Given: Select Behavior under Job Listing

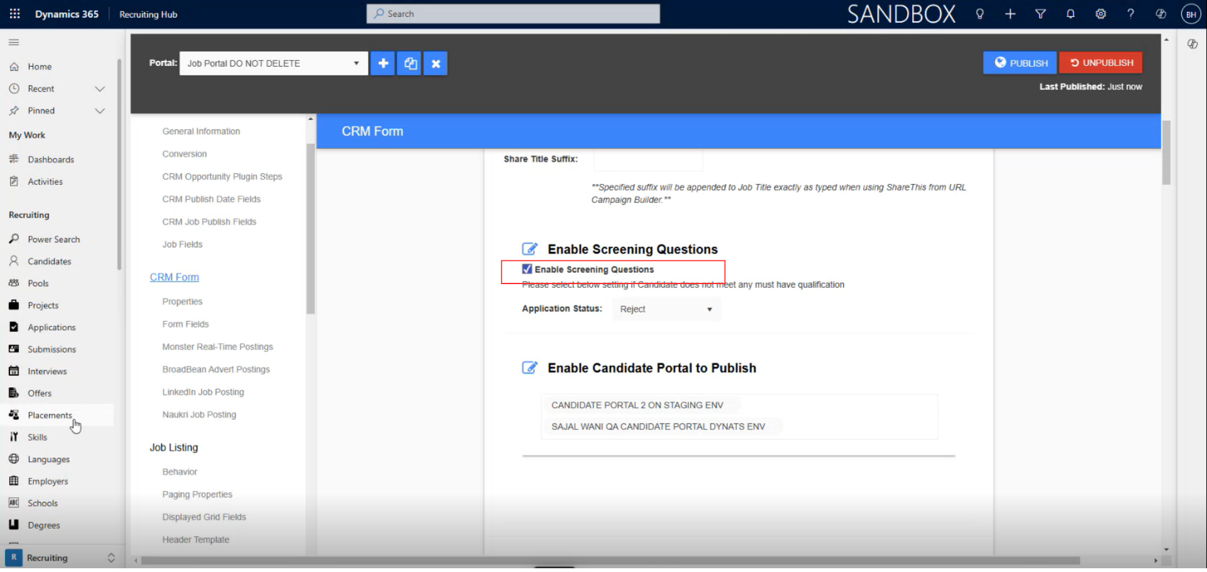Looking at the screenshot, I should click(180, 472).
